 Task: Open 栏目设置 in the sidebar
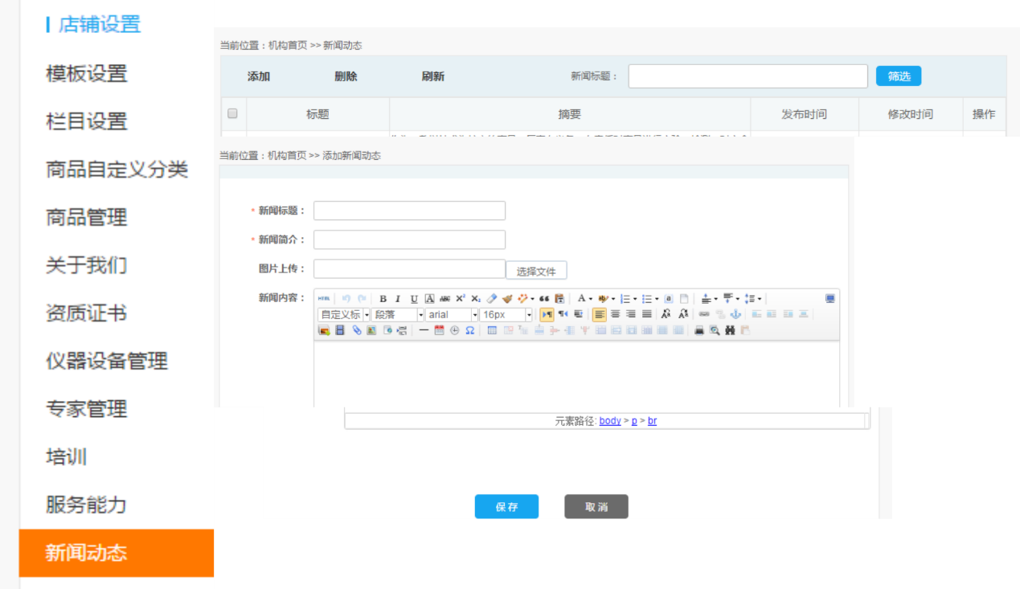tap(87, 121)
